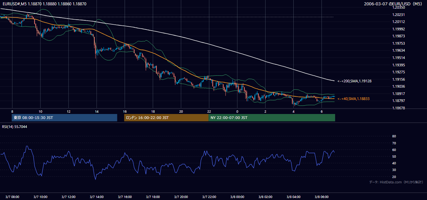Click hour label 16 under price chart
427x200 pixels.
125,111
